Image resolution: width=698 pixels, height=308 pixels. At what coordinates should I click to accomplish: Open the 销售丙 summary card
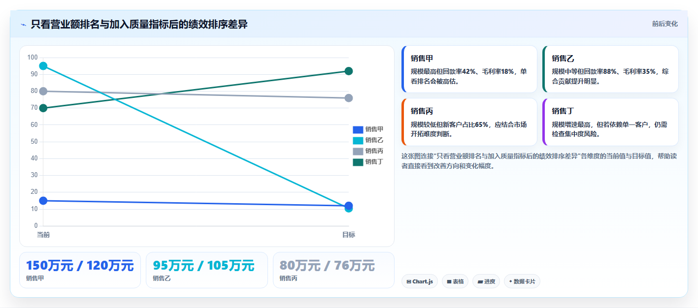click(469, 122)
